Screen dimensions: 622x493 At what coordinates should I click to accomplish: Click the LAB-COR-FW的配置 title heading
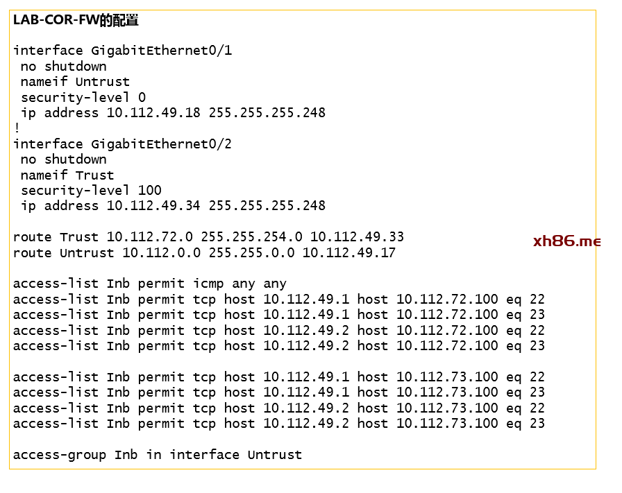coord(76,20)
